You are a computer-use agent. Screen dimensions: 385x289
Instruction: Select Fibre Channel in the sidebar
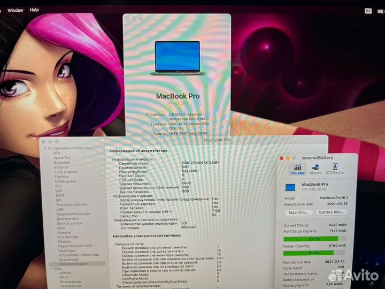pos(66,172)
